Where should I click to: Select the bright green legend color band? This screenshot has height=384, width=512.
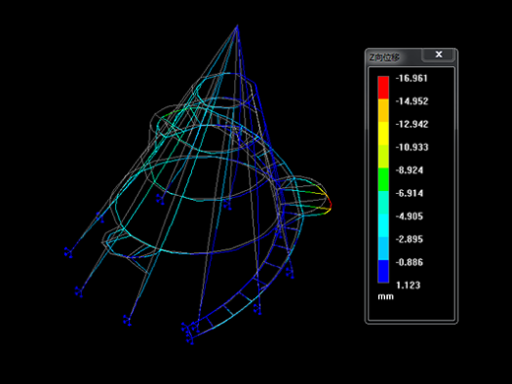coord(383,179)
